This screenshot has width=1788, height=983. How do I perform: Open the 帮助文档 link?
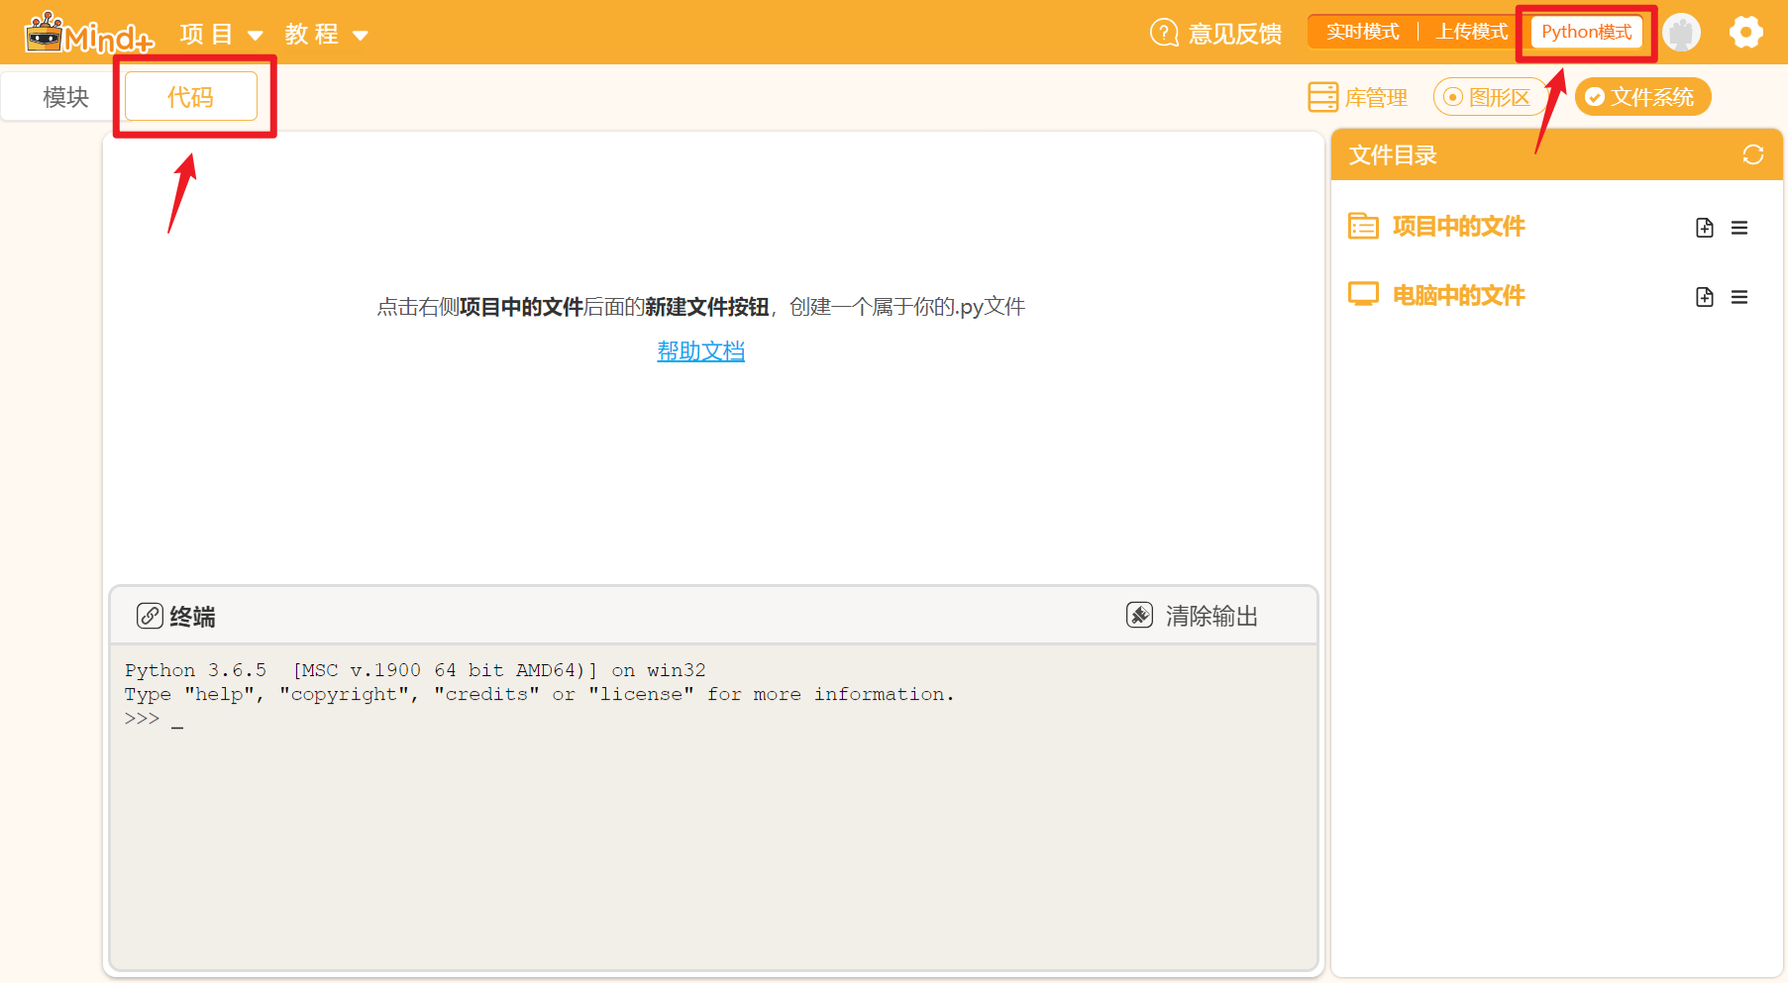click(x=700, y=351)
